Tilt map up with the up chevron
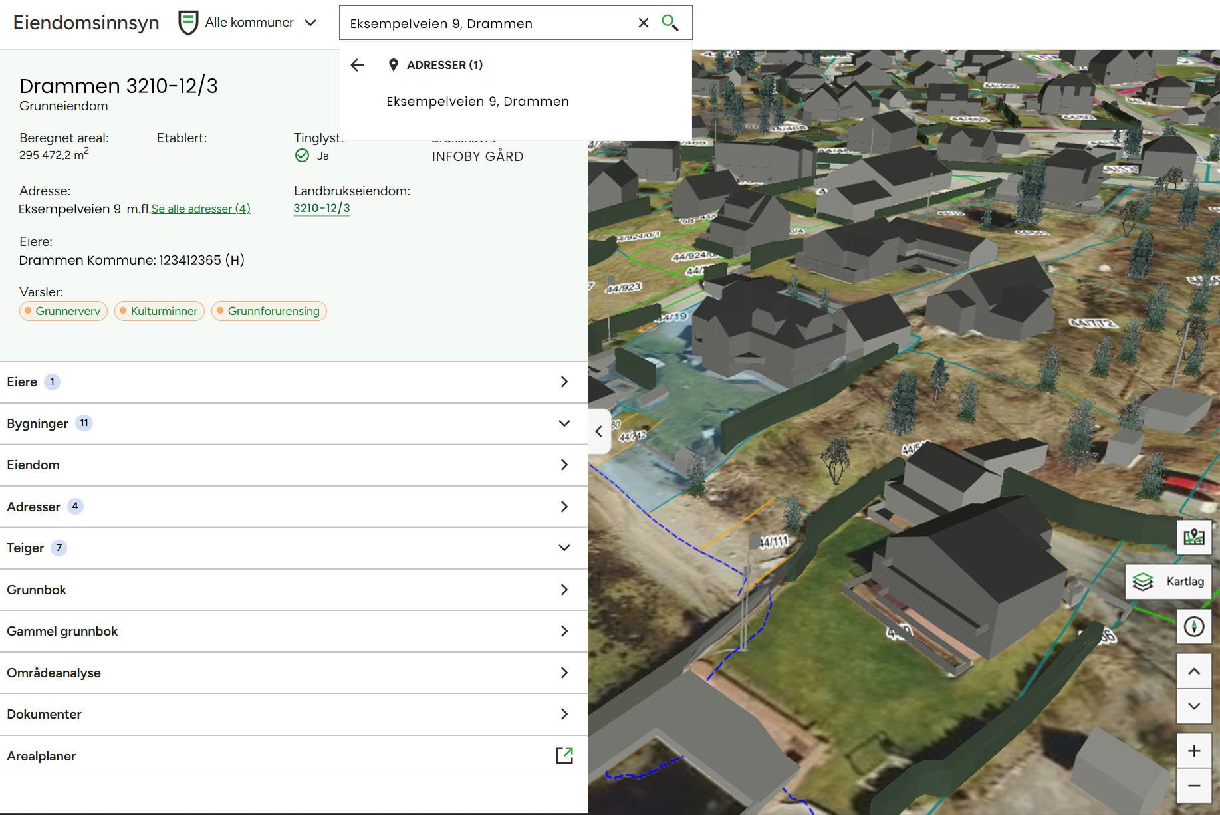Viewport: 1220px width, 815px height. [x=1194, y=671]
